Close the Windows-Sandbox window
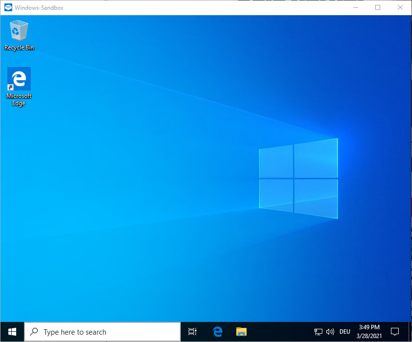412x342 pixels. pos(400,7)
